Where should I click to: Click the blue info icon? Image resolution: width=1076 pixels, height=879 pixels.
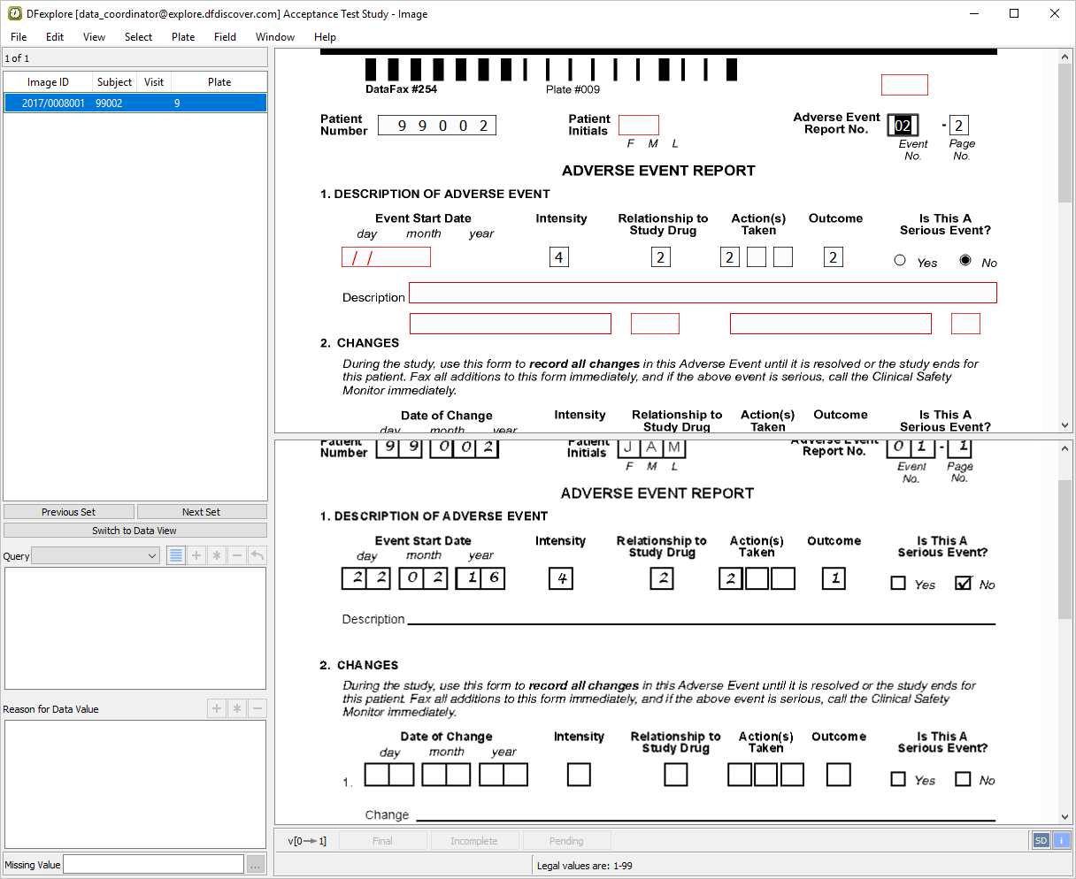point(1061,841)
